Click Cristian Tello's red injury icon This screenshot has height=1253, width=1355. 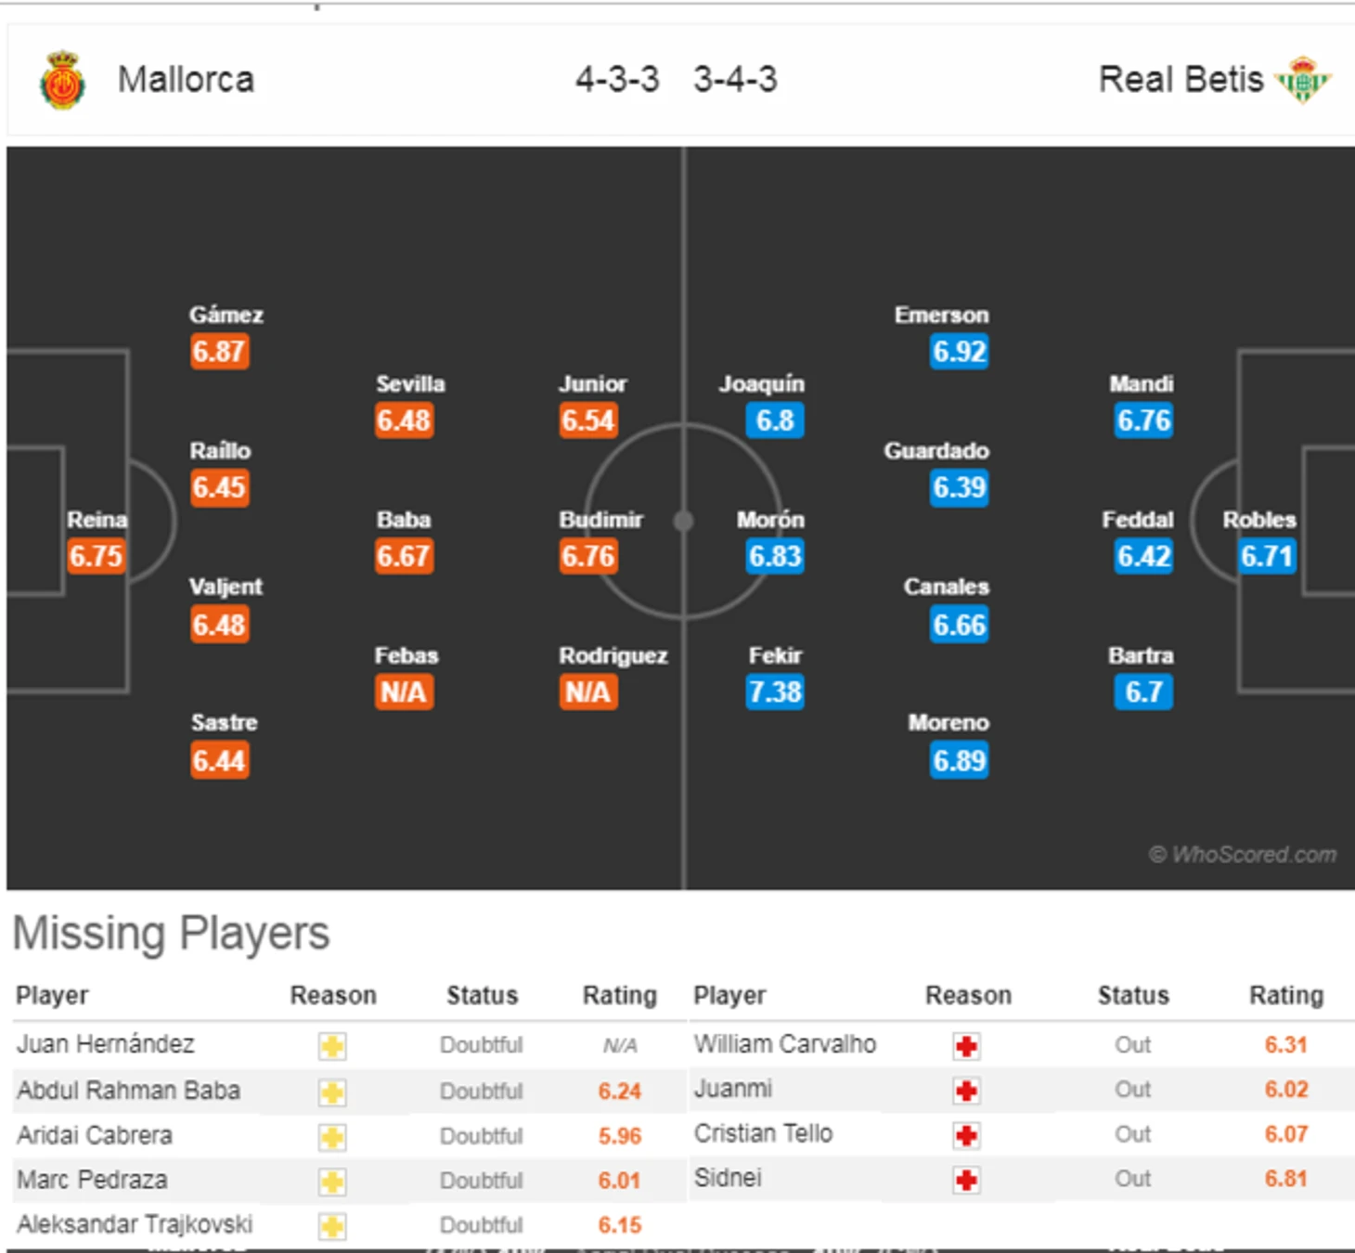point(966,1135)
